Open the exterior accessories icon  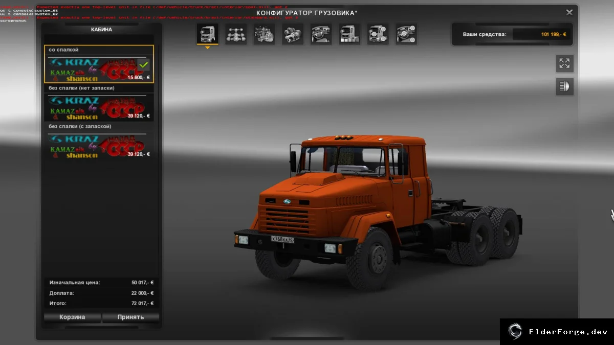pos(378,34)
